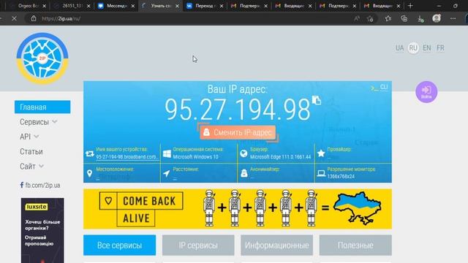Click the browser globe icon in info panel
Viewport: 468px width, 263px height.
pyautogui.click(x=244, y=153)
